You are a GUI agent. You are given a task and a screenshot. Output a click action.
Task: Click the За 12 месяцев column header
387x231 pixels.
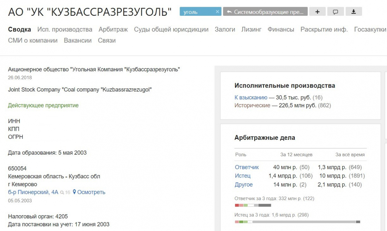pos(296,155)
